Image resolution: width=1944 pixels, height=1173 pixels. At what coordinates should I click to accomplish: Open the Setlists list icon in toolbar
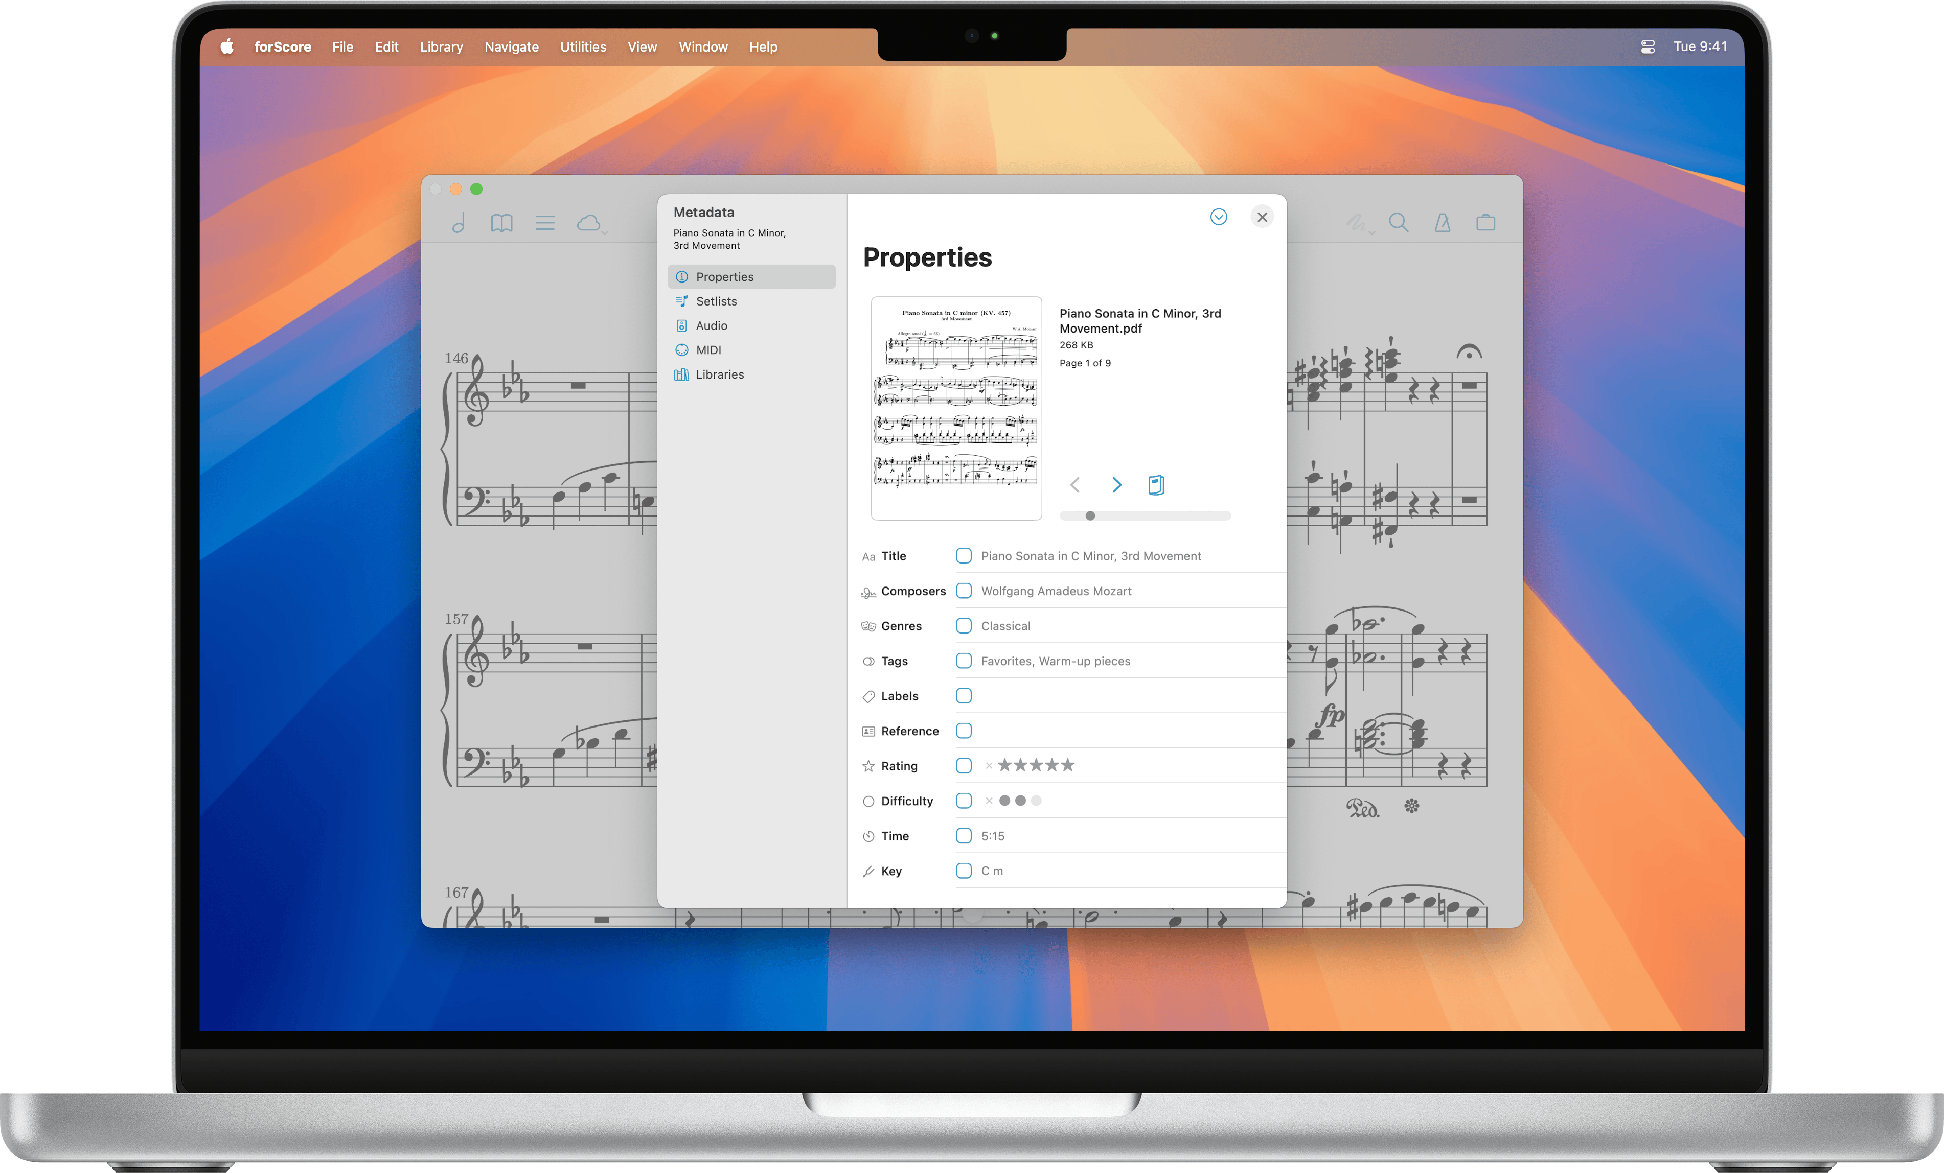(545, 223)
